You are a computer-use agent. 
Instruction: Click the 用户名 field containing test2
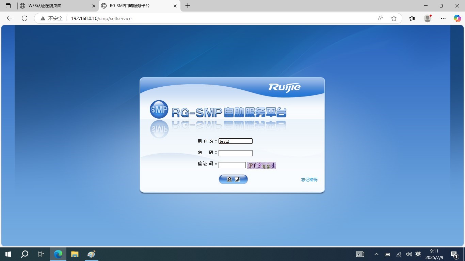(235, 141)
